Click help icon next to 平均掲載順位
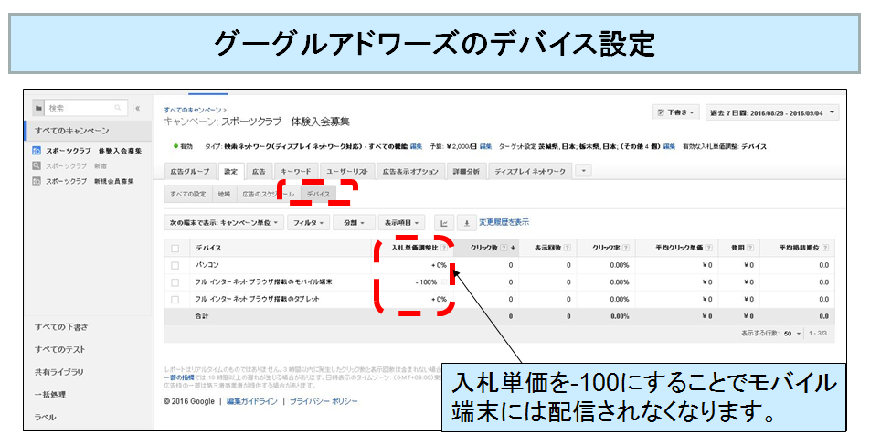The height and width of the screenshot is (446, 870). coord(825,248)
